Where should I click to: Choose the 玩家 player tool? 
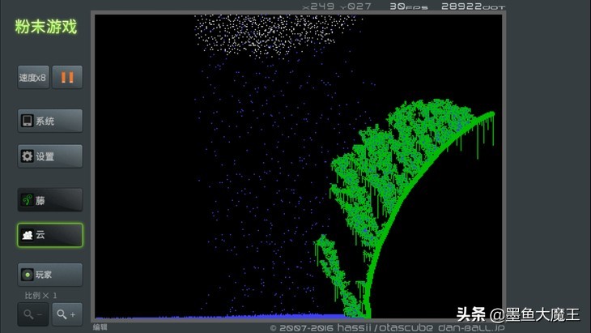coord(50,275)
